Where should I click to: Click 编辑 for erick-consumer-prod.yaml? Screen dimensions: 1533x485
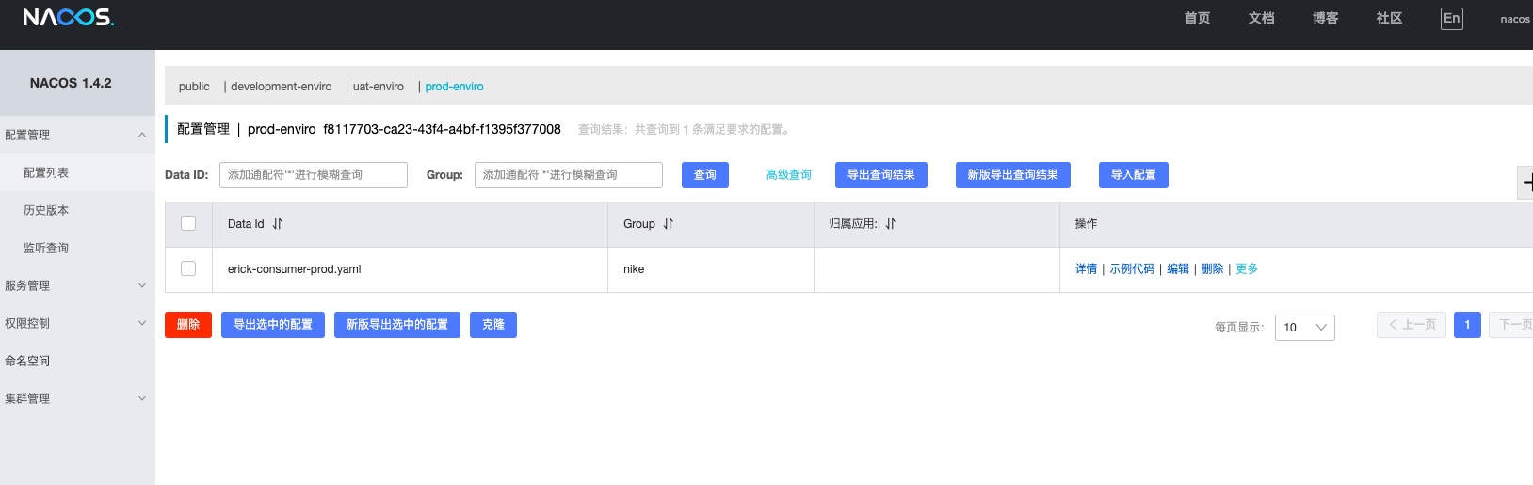pyautogui.click(x=1178, y=269)
